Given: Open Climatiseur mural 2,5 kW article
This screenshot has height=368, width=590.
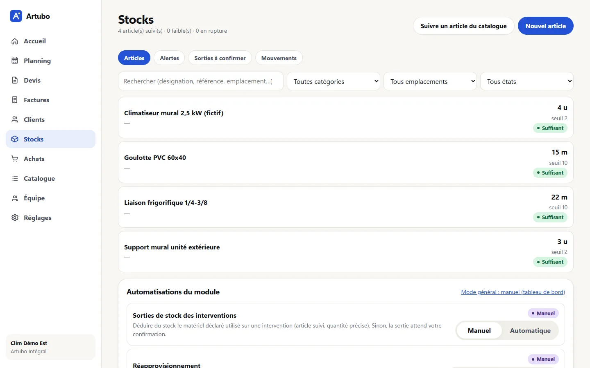Looking at the screenshot, I should coord(346,118).
